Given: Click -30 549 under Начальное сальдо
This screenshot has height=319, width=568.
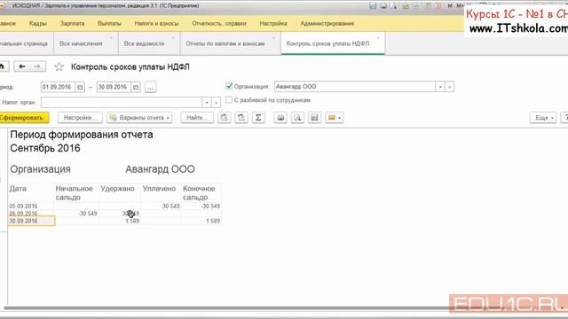Looking at the screenshot, I should coord(88,214).
